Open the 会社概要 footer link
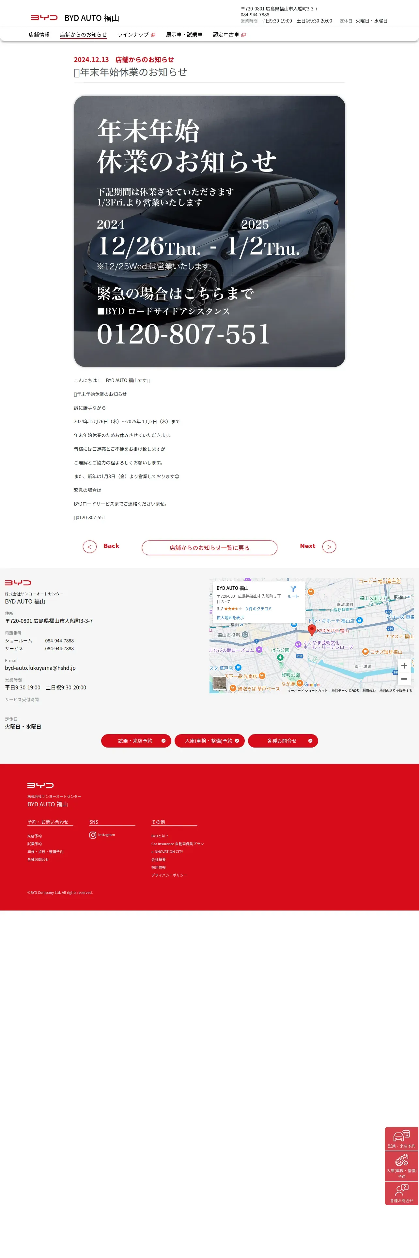 click(x=159, y=860)
